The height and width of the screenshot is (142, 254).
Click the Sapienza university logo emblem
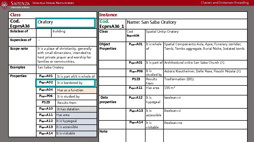(x=4, y=5)
